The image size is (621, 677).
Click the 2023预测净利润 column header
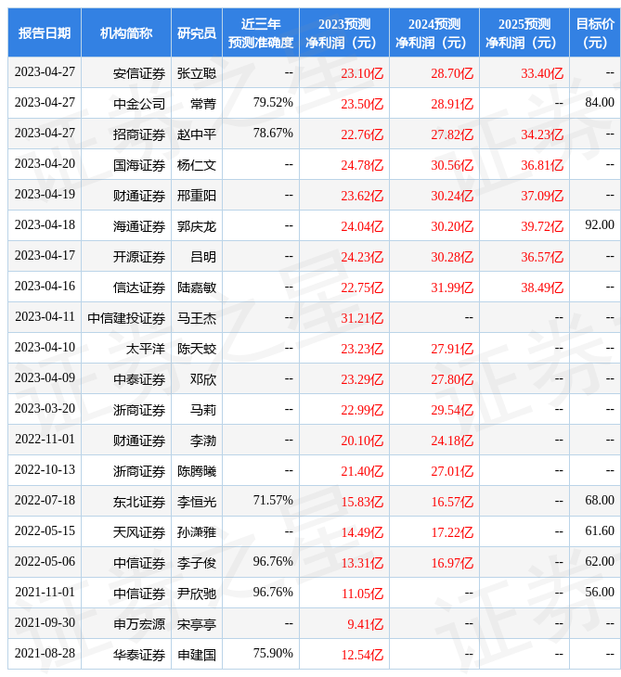tap(344, 32)
